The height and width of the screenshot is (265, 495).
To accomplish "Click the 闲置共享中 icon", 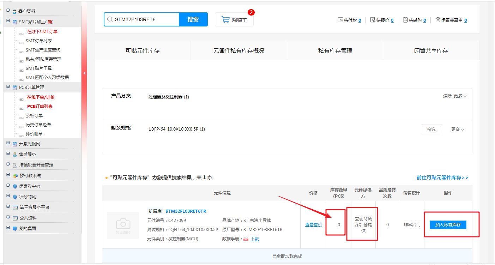I will click(438, 20).
